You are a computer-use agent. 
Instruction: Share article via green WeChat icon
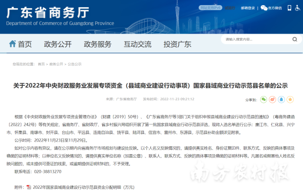pyautogui.click(x=263, y=100)
